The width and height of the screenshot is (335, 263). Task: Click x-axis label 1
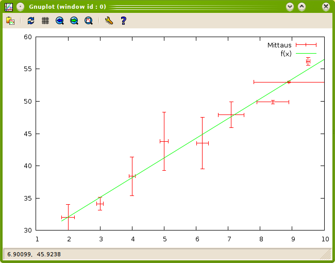coord(37,239)
